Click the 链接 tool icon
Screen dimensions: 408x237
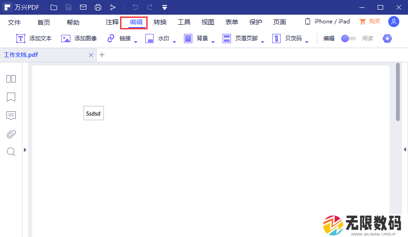coord(111,39)
